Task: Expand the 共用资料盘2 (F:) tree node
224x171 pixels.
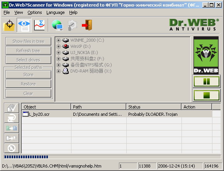Action: [58, 59]
